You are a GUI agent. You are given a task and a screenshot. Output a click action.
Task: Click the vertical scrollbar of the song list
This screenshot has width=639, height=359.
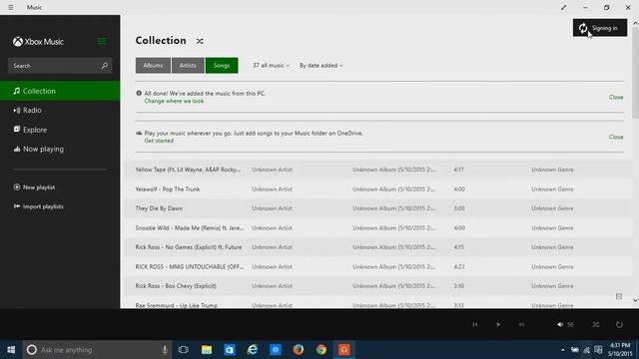pyautogui.click(x=635, y=73)
